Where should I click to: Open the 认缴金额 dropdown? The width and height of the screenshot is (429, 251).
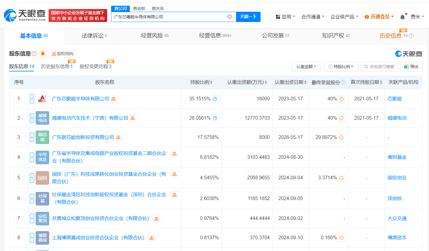306,67
